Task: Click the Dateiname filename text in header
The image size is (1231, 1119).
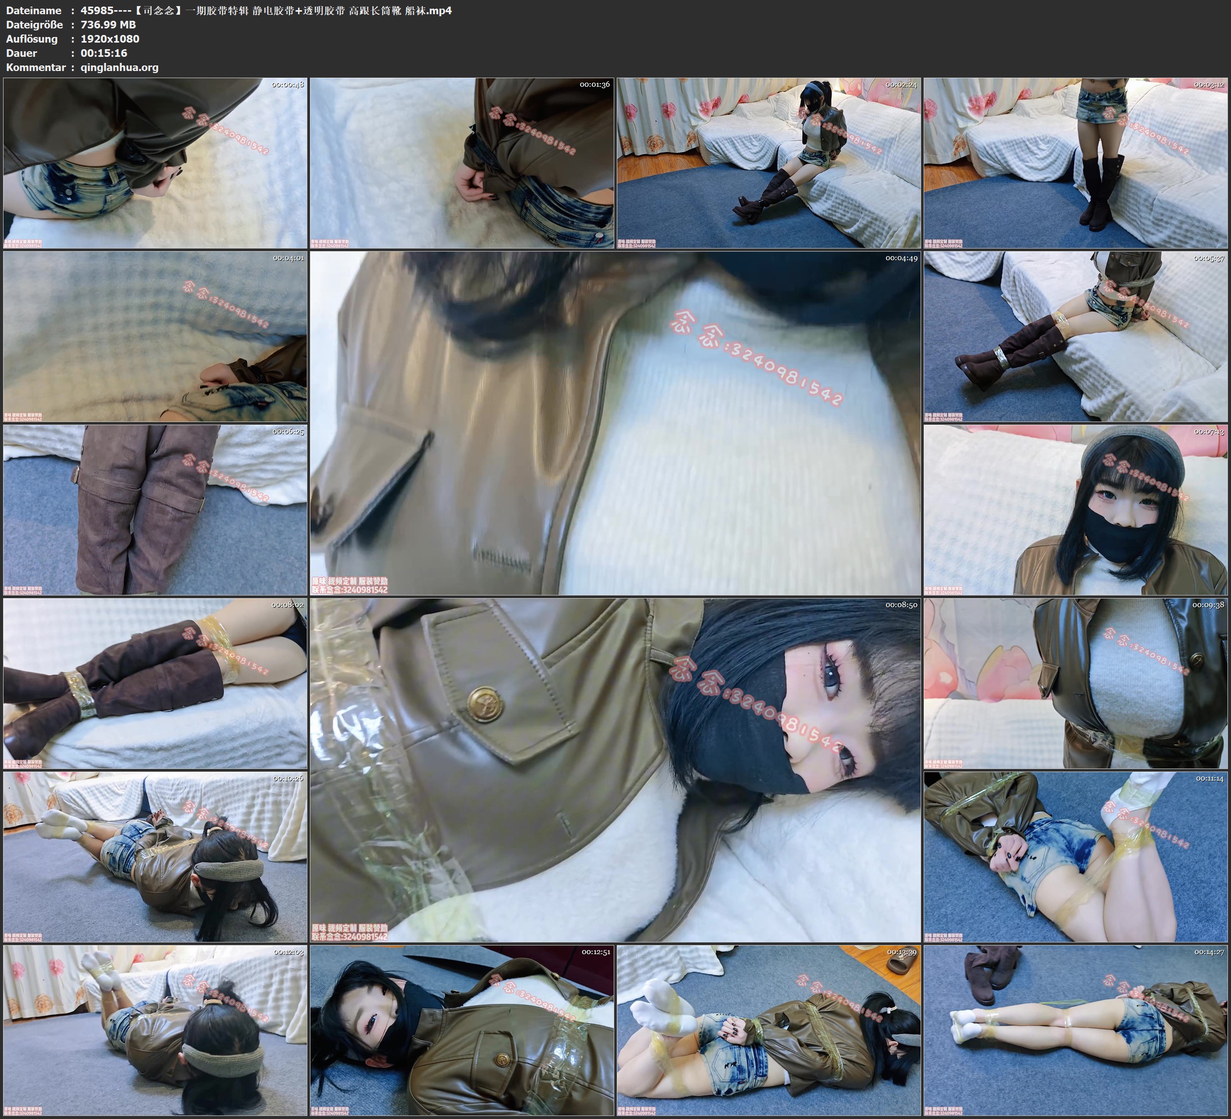Action: point(266,10)
